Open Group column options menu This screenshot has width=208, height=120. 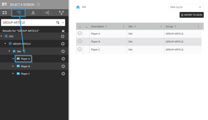click(198, 26)
